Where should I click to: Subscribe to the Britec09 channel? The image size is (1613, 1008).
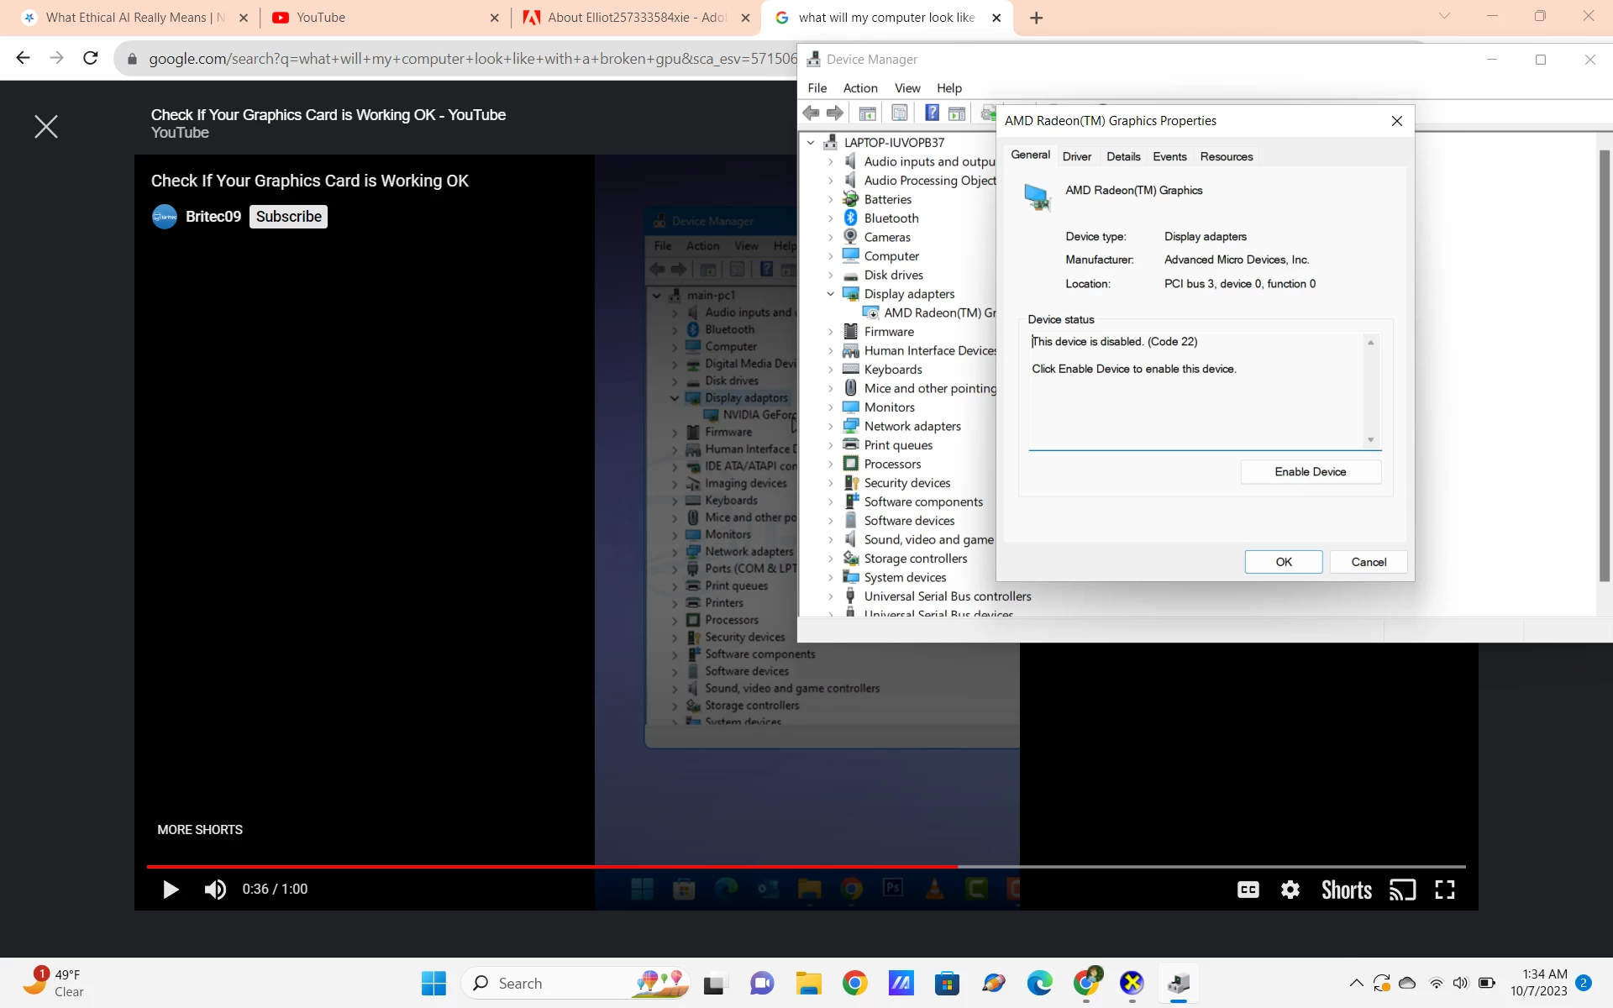288,217
